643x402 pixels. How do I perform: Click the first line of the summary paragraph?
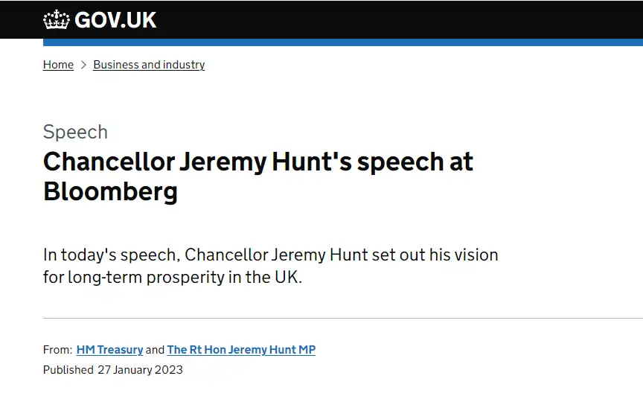point(270,255)
